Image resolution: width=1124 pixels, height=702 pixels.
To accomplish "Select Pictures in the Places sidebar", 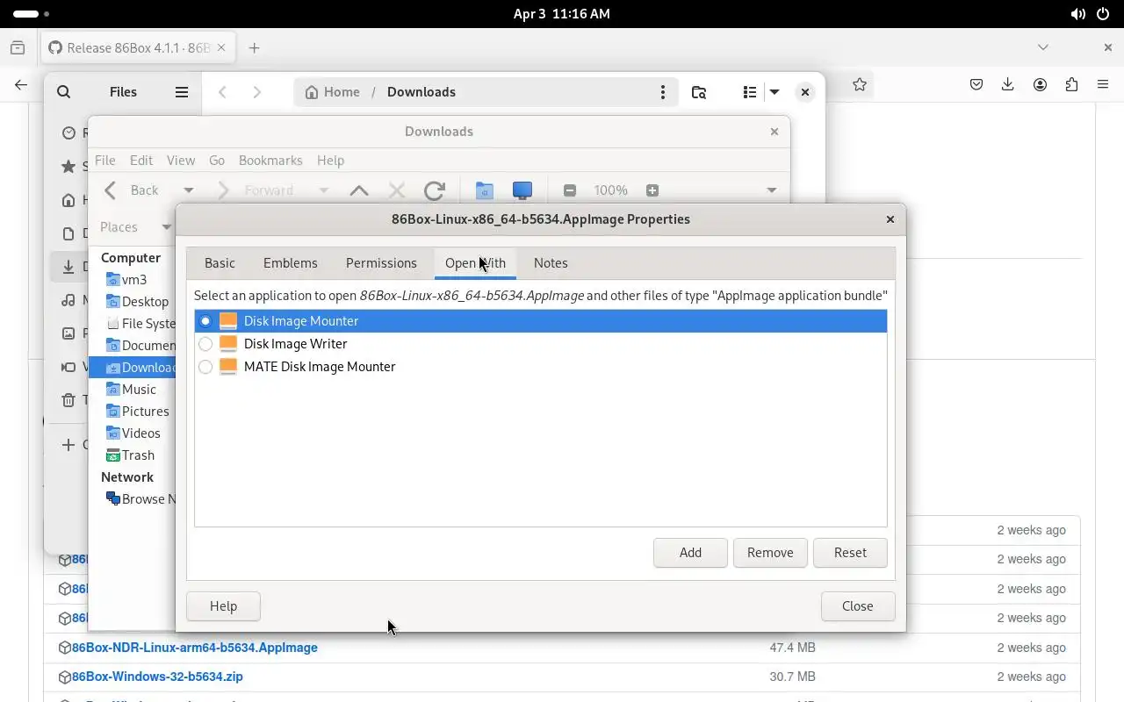I will tap(145, 412).
